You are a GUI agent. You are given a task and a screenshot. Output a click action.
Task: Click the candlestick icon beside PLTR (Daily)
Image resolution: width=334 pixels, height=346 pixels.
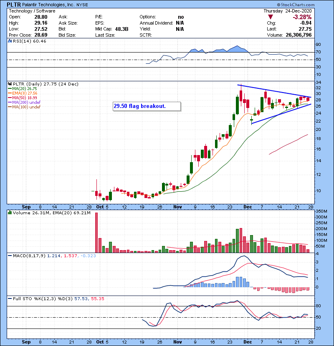(x=10, y=84)
